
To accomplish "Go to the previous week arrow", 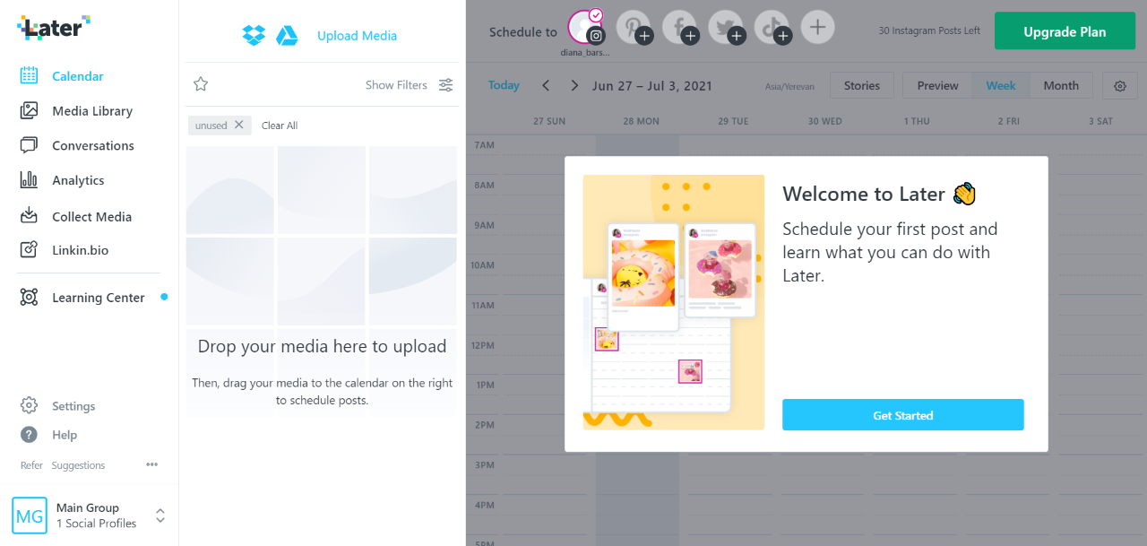I will (546, 85).
